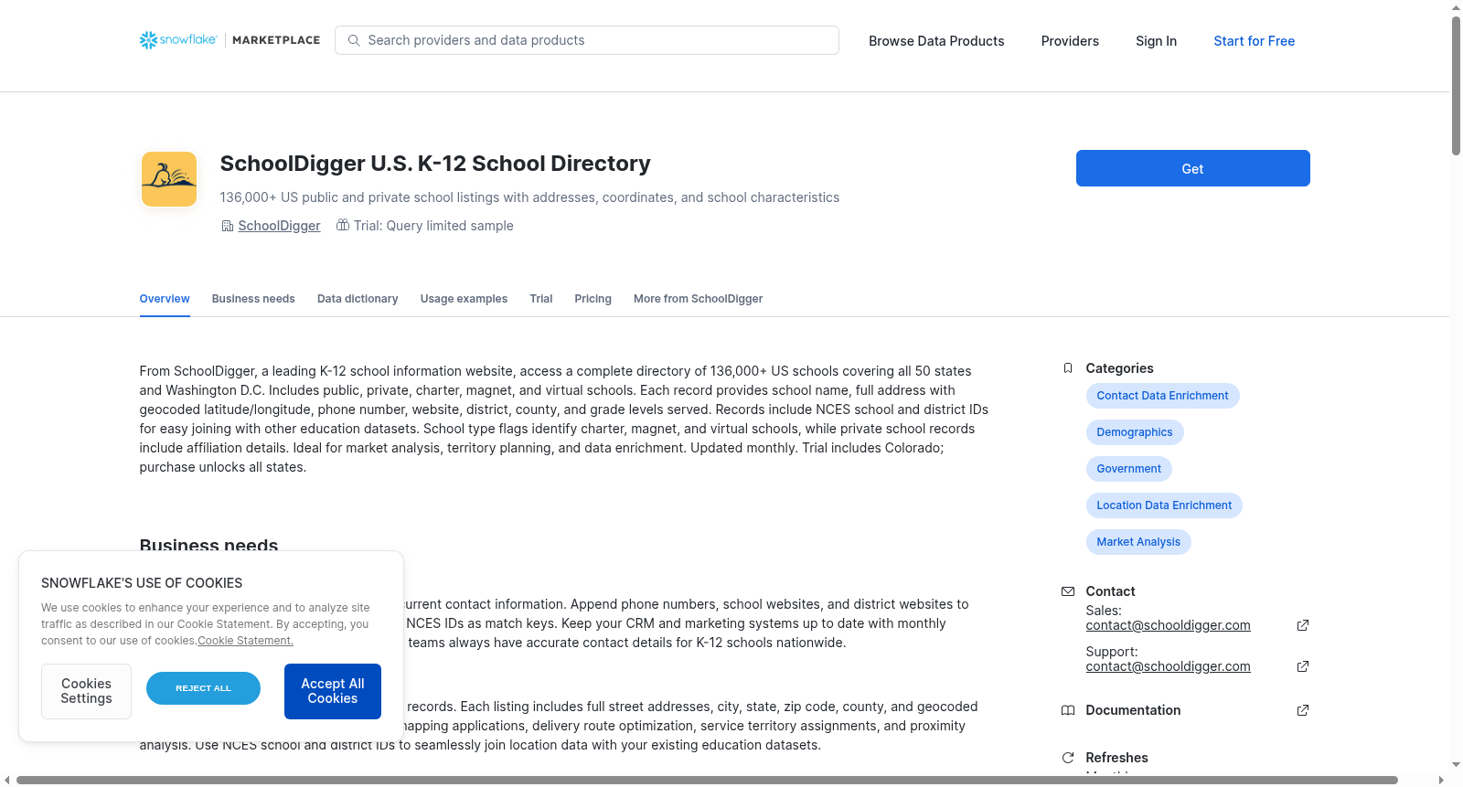Click the 'Trial: Query limited sample' text
Image resolution: width=1463 pixels, height=787 pixels.
pos(433,226)
